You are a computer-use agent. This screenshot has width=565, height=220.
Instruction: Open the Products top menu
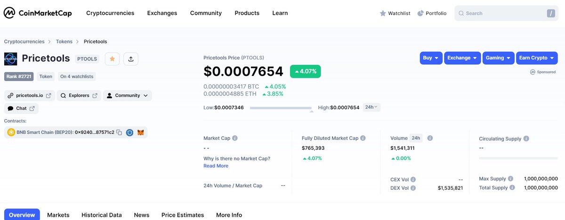coord(247,13)
